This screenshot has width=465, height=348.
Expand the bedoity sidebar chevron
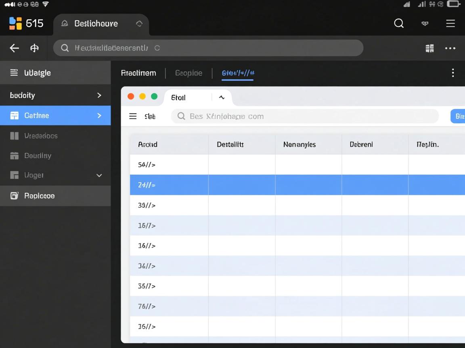point(99,95)
